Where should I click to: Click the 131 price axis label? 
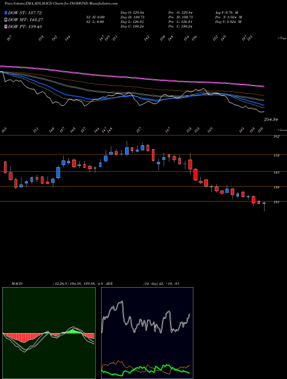click(x=277, y=202)
